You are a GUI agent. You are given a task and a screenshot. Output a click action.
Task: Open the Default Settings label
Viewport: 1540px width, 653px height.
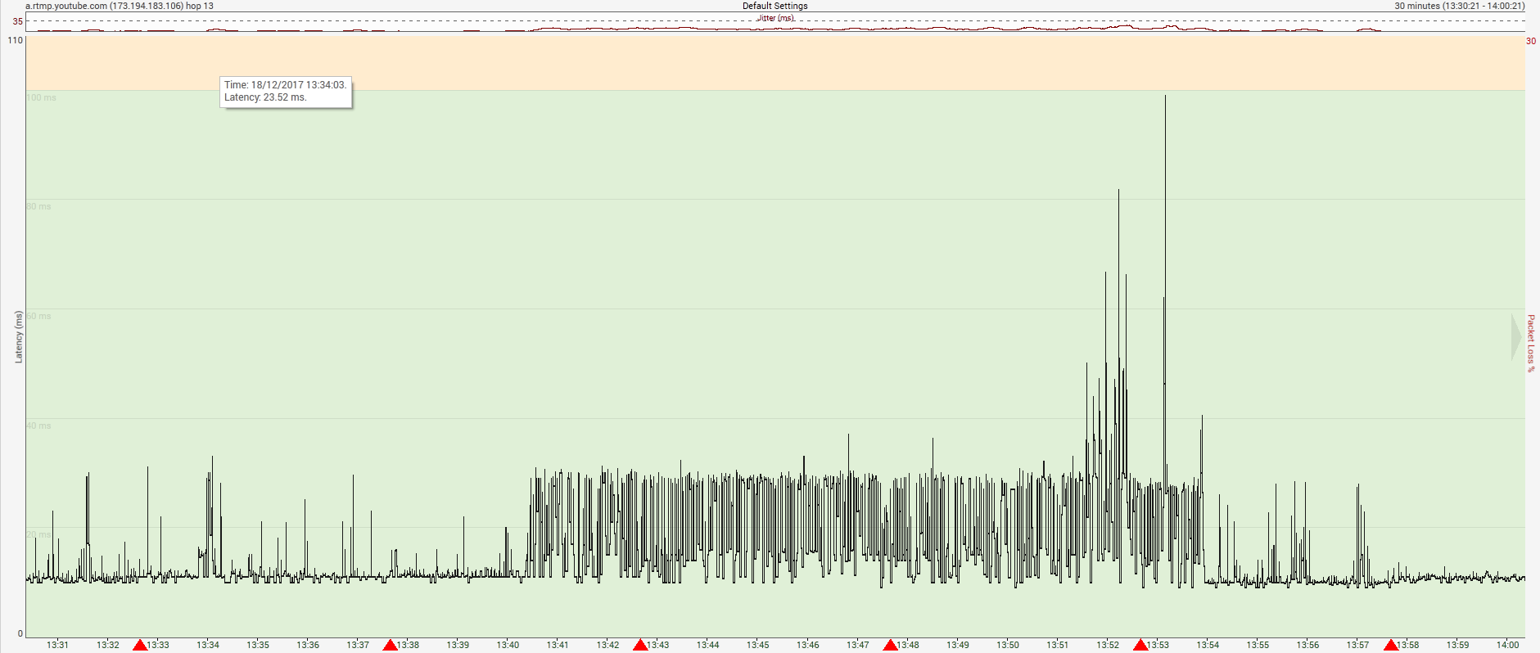click(775, 6)
